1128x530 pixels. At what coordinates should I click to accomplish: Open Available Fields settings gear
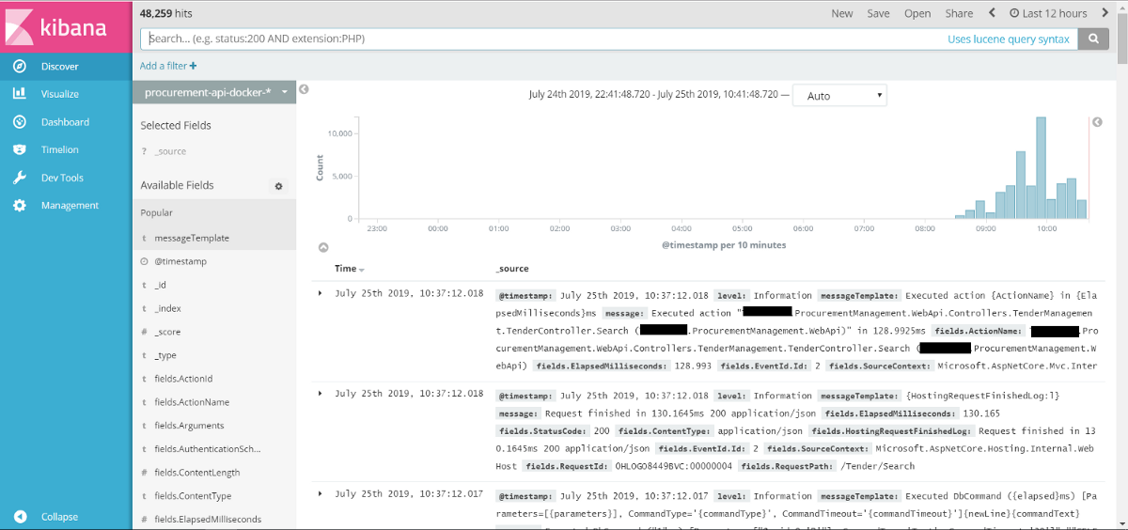click(278, 186)
